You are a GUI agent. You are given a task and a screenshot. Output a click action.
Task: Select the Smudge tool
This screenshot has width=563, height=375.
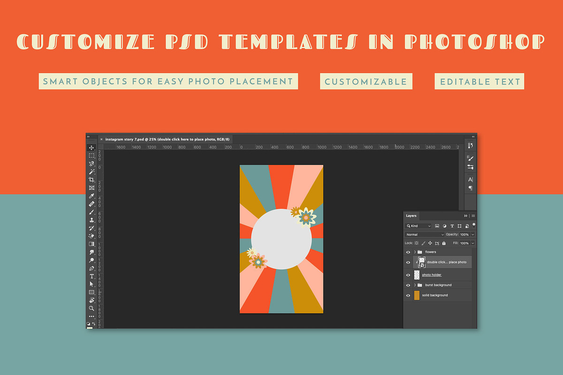91,252
